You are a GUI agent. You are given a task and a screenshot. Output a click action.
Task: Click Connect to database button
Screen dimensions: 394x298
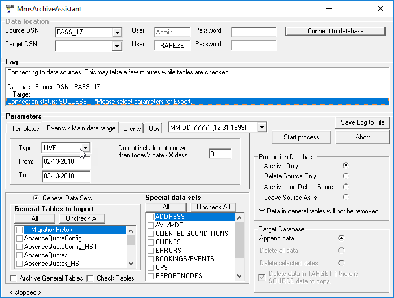pos(335,31)
